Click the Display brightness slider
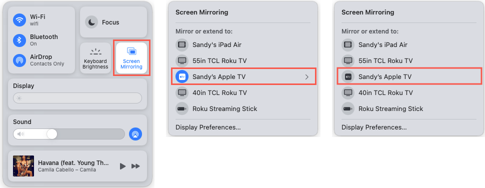485x188 pixels. pos(77,98)
